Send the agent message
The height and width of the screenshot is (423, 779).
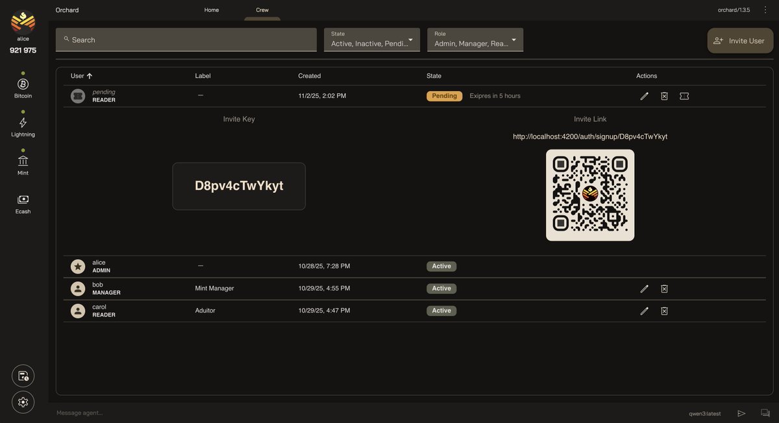coord(741,413)
